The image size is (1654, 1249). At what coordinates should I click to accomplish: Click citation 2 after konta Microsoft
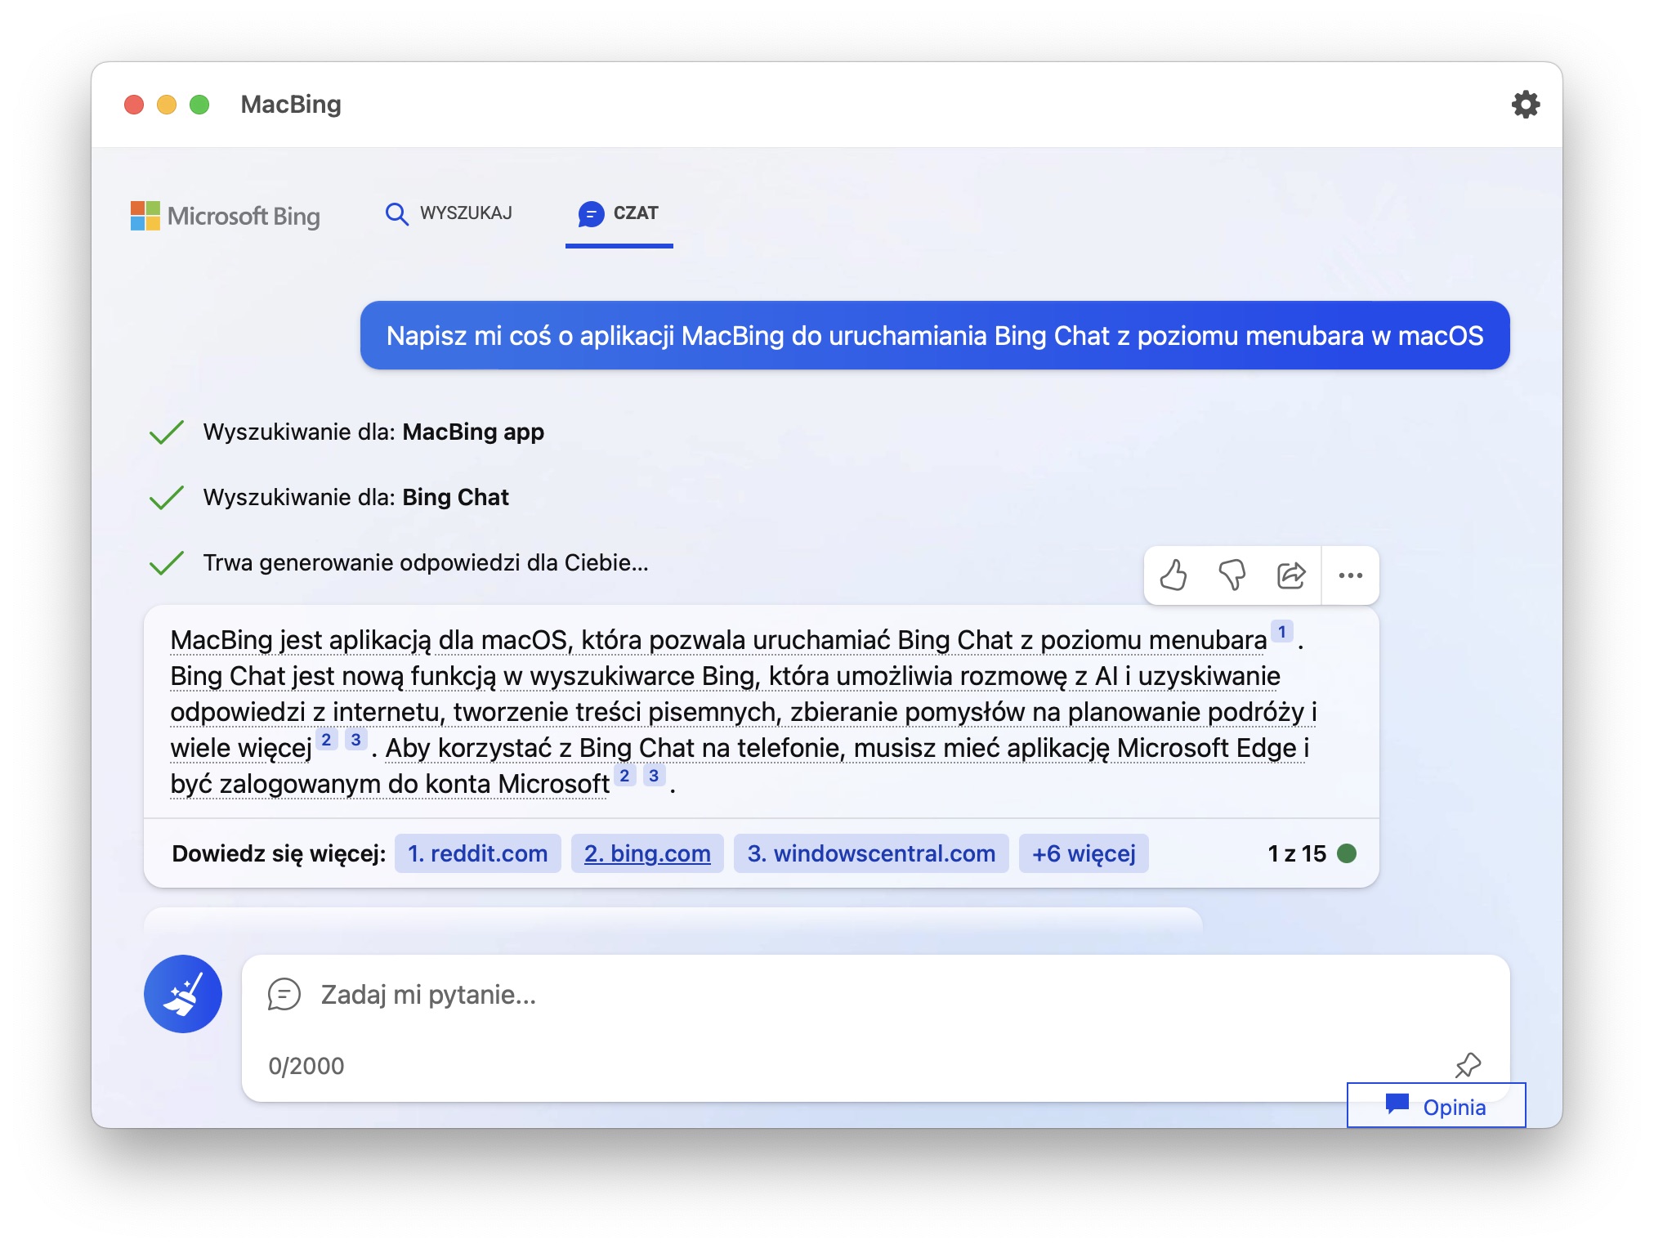click(624, 776)
